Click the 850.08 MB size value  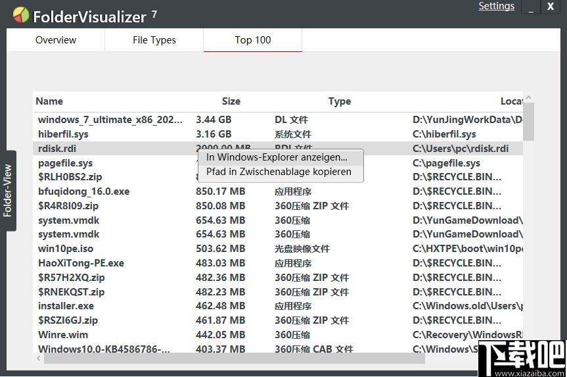[x=220, y=206]
